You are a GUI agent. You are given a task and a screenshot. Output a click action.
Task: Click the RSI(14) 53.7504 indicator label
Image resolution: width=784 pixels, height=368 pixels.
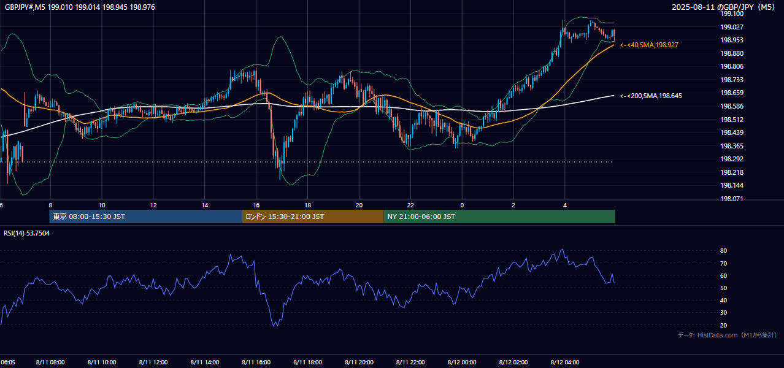(27, 233)
